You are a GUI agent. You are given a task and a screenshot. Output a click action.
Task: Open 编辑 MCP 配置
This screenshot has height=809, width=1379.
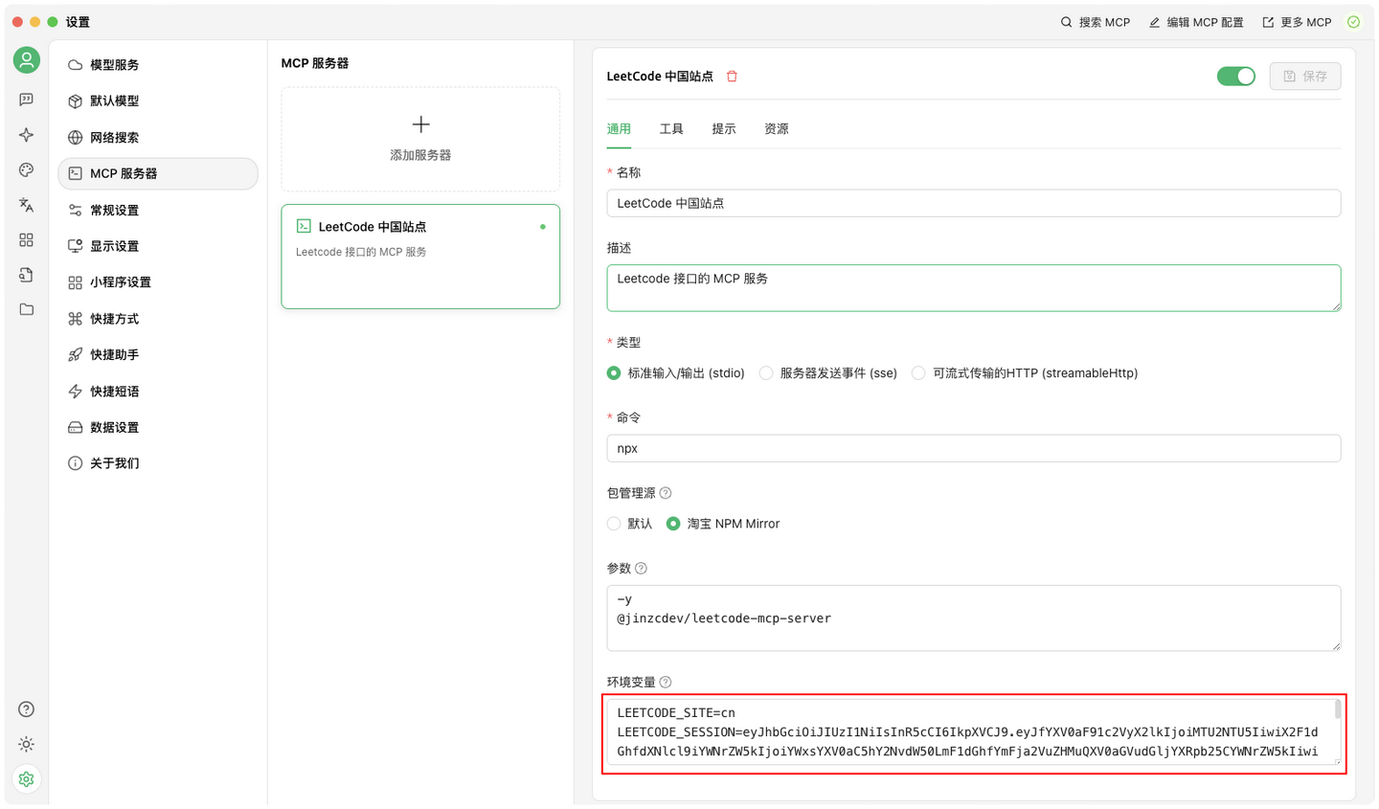tap(1195, 21)
